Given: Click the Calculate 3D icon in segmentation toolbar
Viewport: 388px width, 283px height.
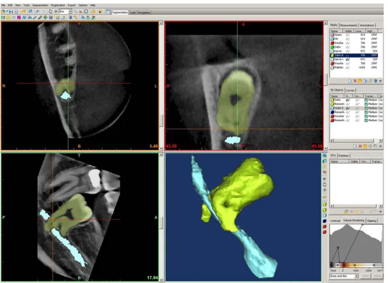Looking at the screenshot, I should pyautogui.click(x=58, y=17).
